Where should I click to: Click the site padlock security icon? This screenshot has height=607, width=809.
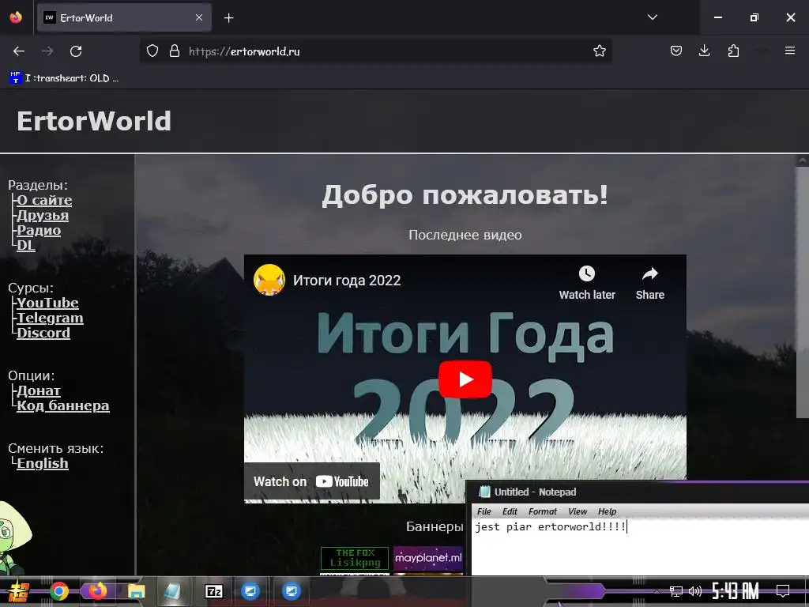(175, 51)
